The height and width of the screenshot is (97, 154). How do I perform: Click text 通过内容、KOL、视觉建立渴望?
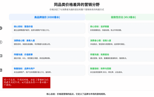click(x=26, y=58)
